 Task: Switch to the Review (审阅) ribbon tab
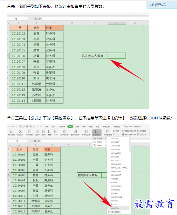(x=84, y=126)
